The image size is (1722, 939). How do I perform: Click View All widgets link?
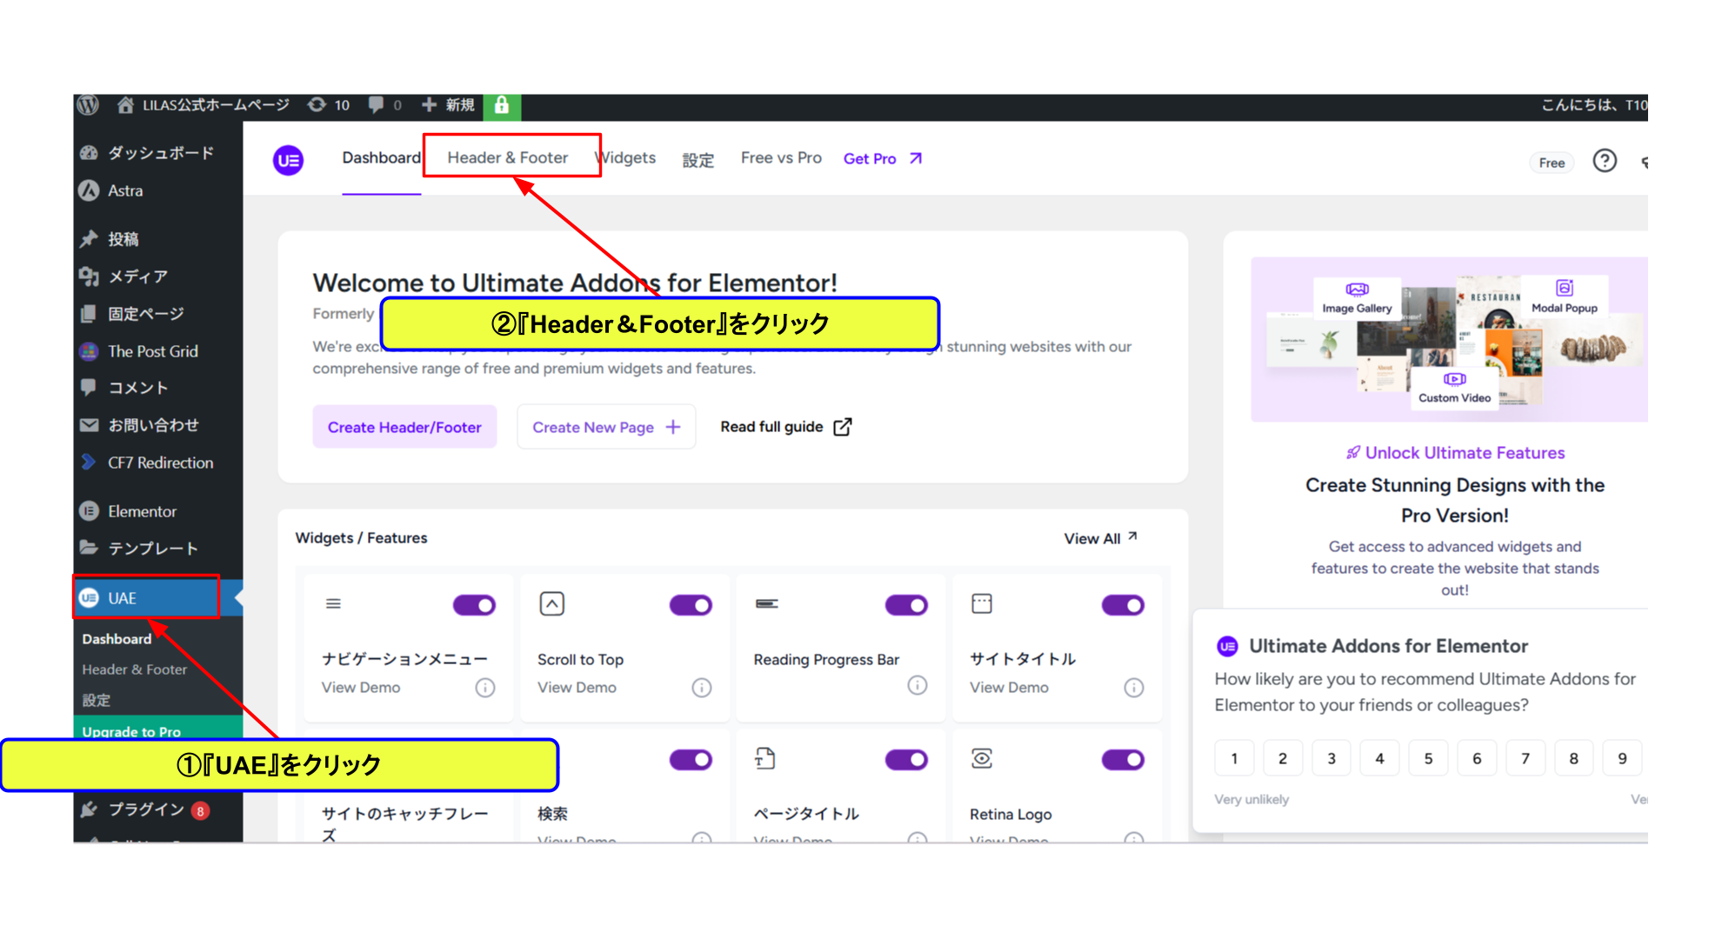[x=1101, y=538]
